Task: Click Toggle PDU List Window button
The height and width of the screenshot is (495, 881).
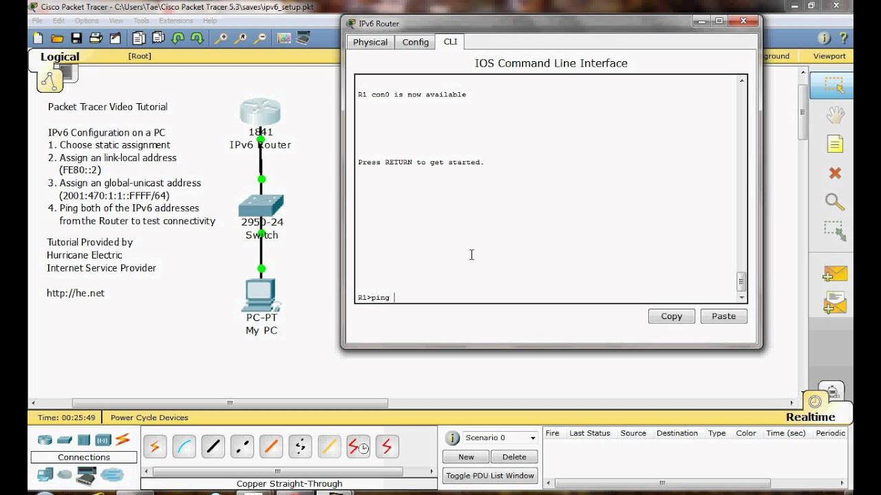Action: point(490,475)
